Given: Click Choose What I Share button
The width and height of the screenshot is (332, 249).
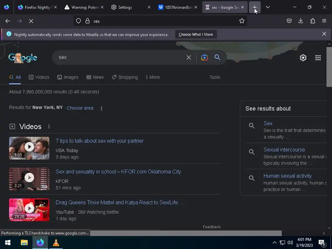Looking at the screenshot, I should [196, 34].
